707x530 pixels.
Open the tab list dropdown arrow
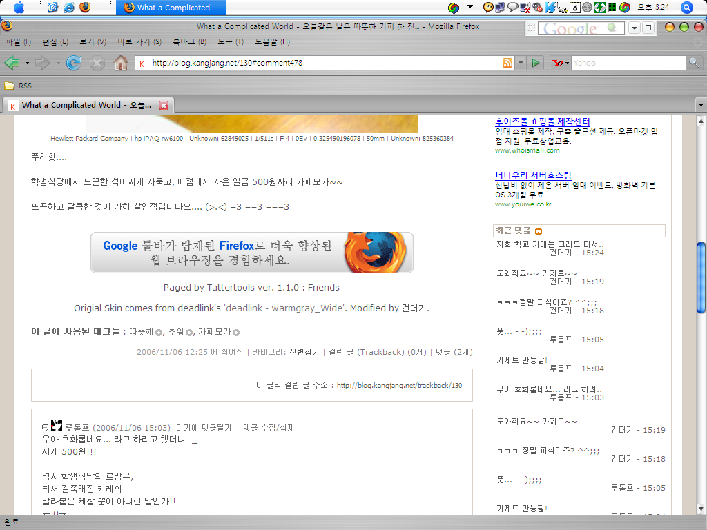point(701,106)
